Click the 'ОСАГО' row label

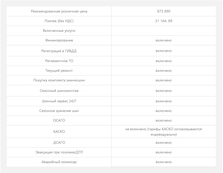(59, 120)
